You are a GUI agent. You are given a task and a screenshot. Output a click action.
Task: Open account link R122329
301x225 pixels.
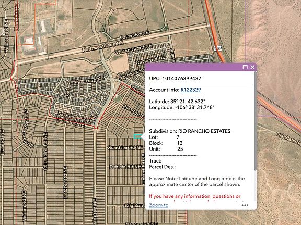(191, 90)
